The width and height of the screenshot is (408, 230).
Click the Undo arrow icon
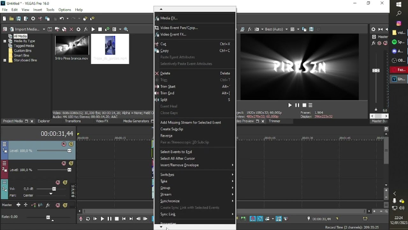(62, 19)
